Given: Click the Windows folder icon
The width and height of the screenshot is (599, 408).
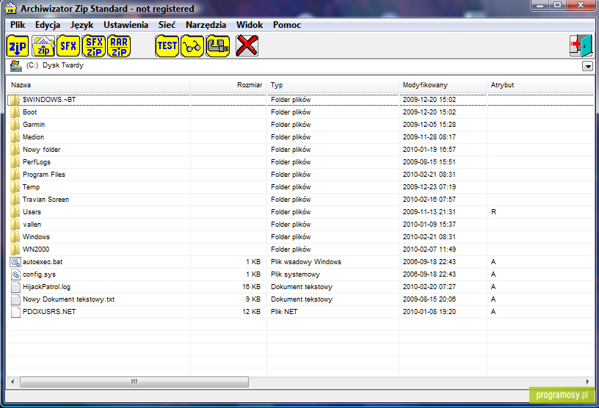Looking at the screenshot, I should click(x=15, y=237).
